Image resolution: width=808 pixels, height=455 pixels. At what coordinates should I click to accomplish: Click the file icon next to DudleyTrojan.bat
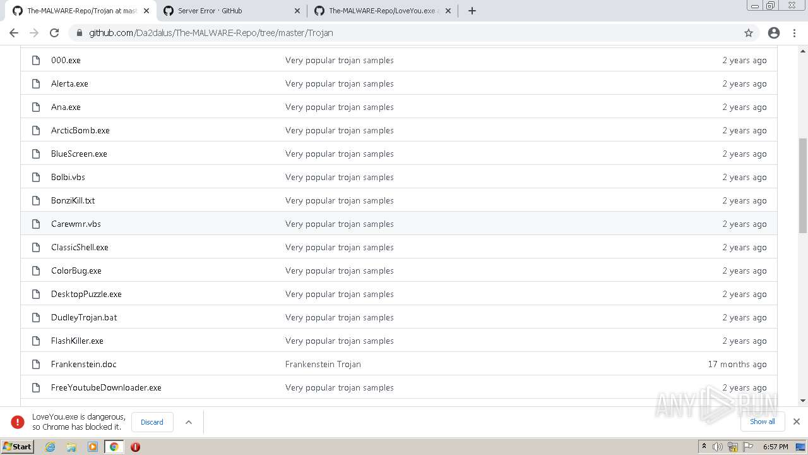[36, 317]
